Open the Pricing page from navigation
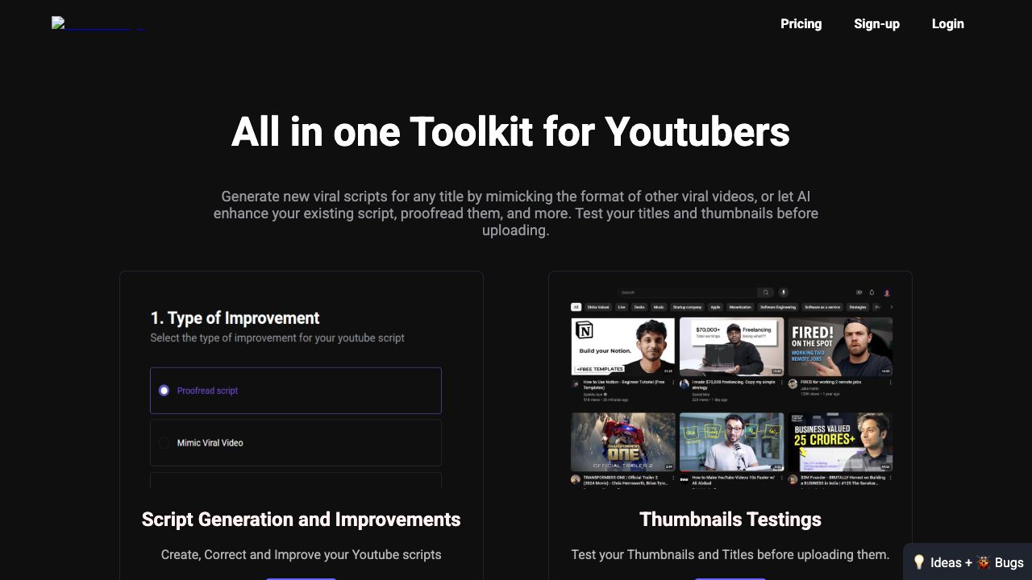The width and height of the screenshot is (1032, 580). [801, 23]
